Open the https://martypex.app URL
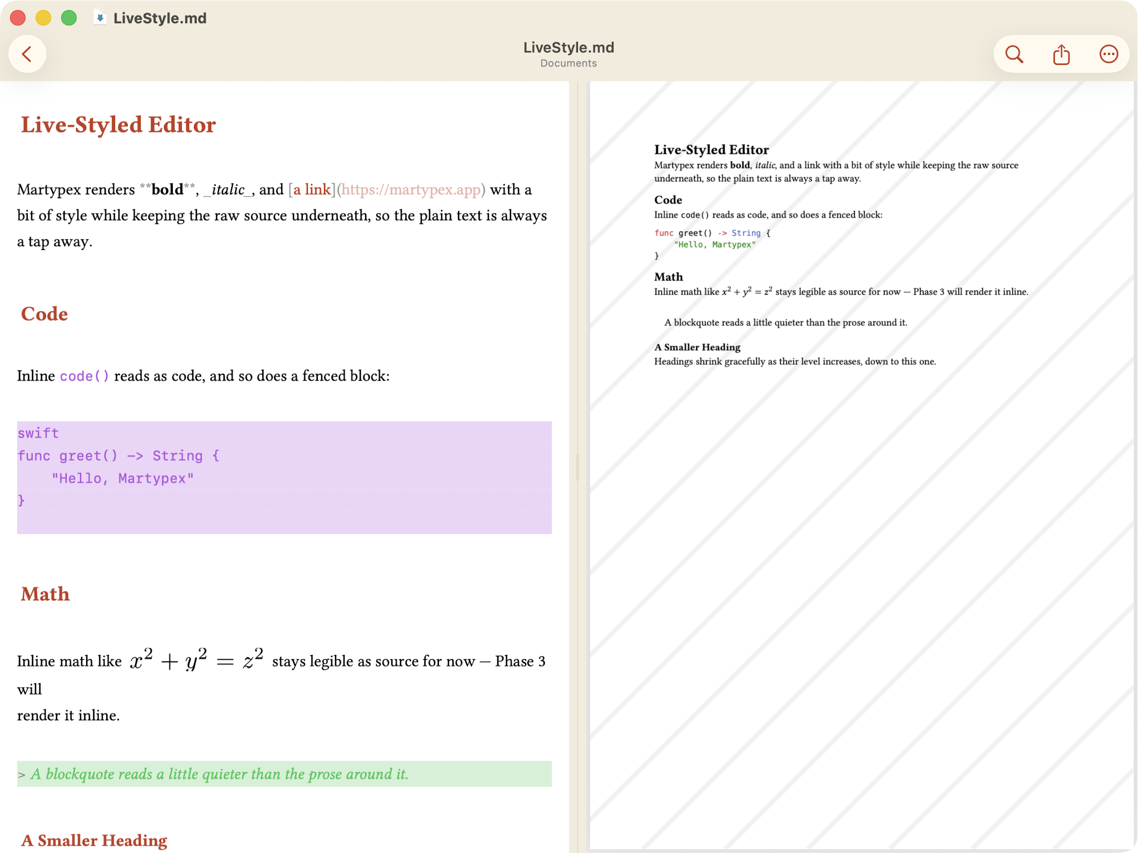This screenshot has width=1138, height=853. (411, 190)
